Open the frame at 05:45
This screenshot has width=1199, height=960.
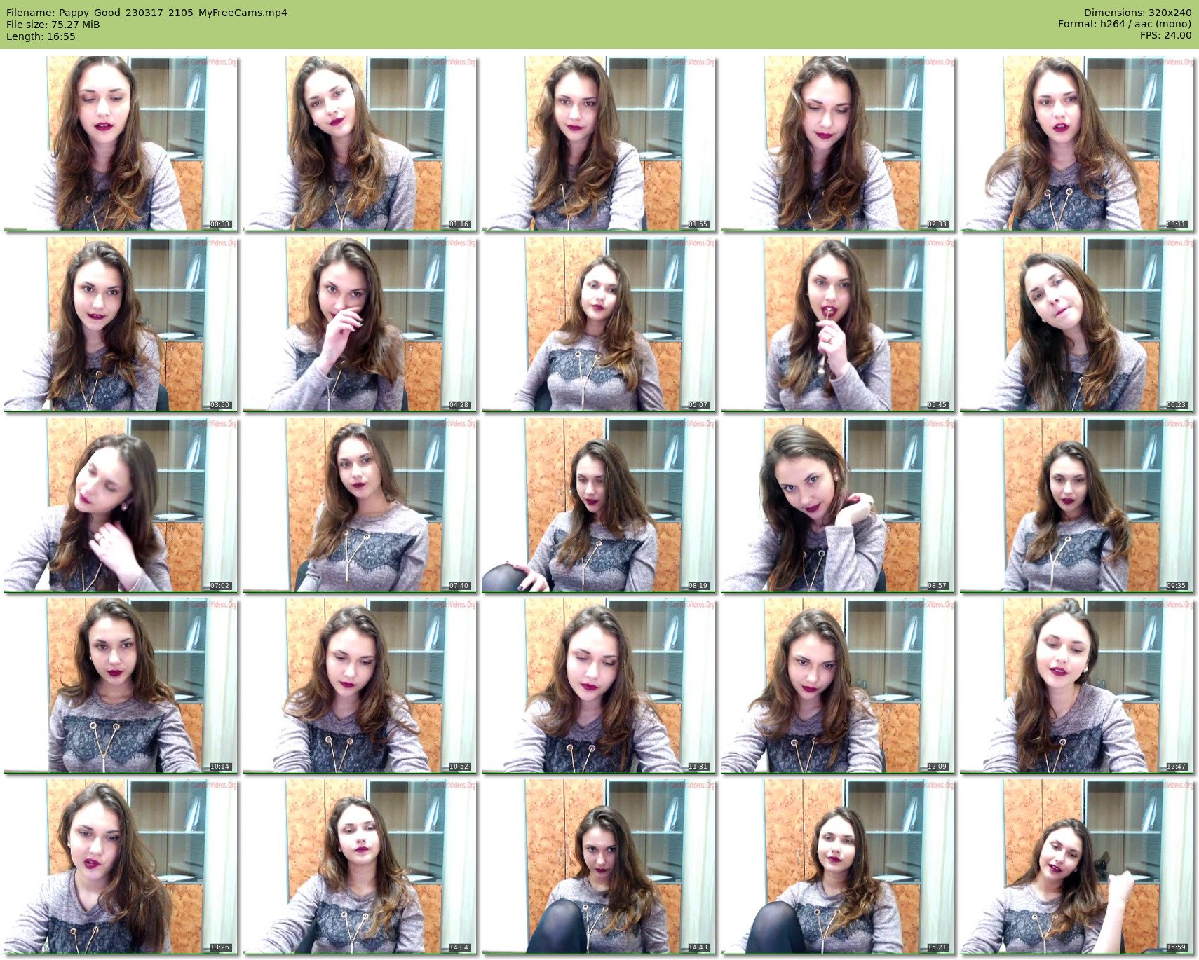click(838, 324)
